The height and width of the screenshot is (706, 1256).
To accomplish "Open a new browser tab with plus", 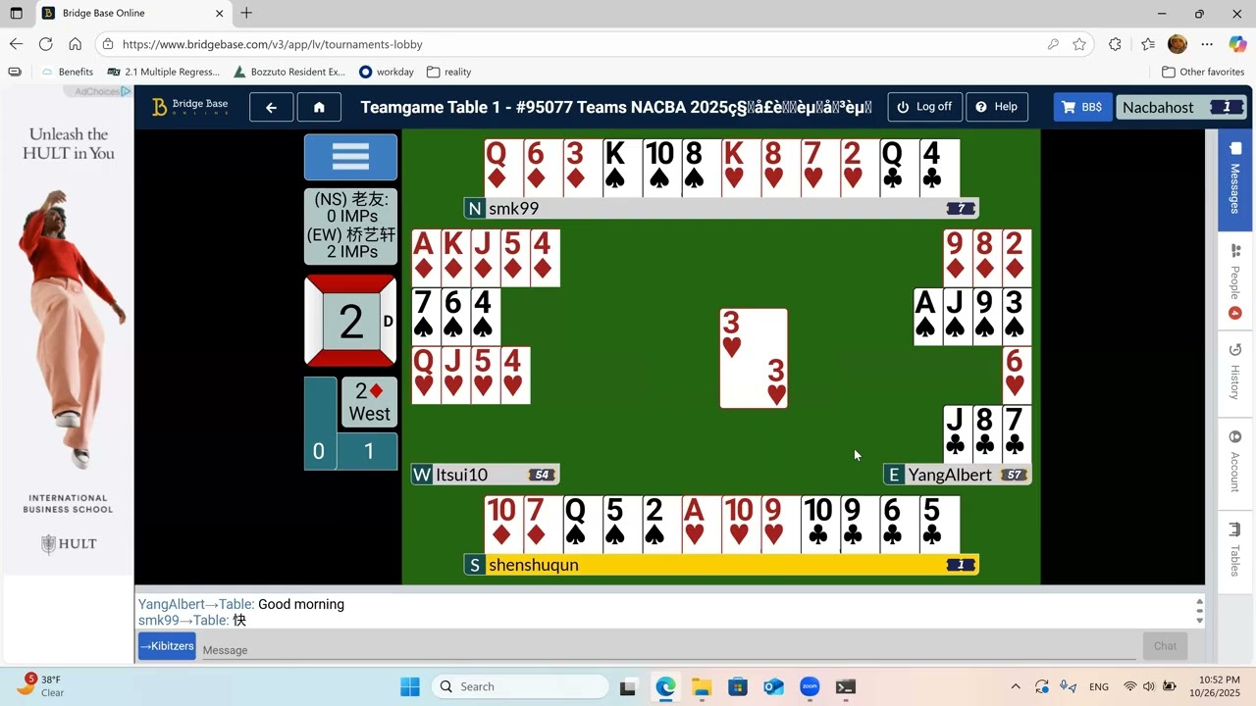I will (246, 13).
